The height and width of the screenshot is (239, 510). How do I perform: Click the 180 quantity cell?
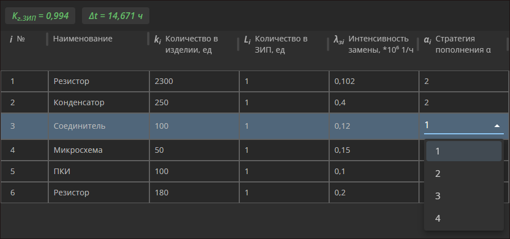click(194, 193)
